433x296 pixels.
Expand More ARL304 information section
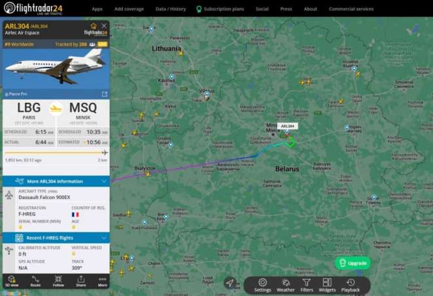56,181
